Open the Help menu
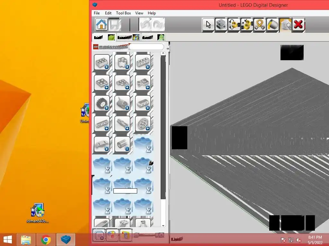 [152, 13]
